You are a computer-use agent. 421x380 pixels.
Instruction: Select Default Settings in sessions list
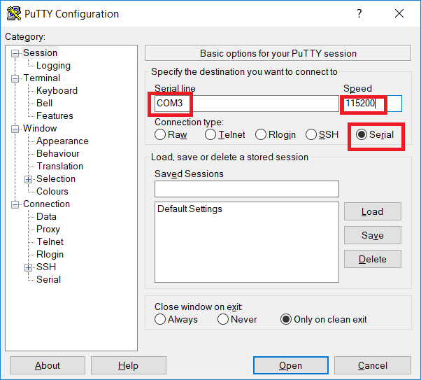click(x=190, y=209)
